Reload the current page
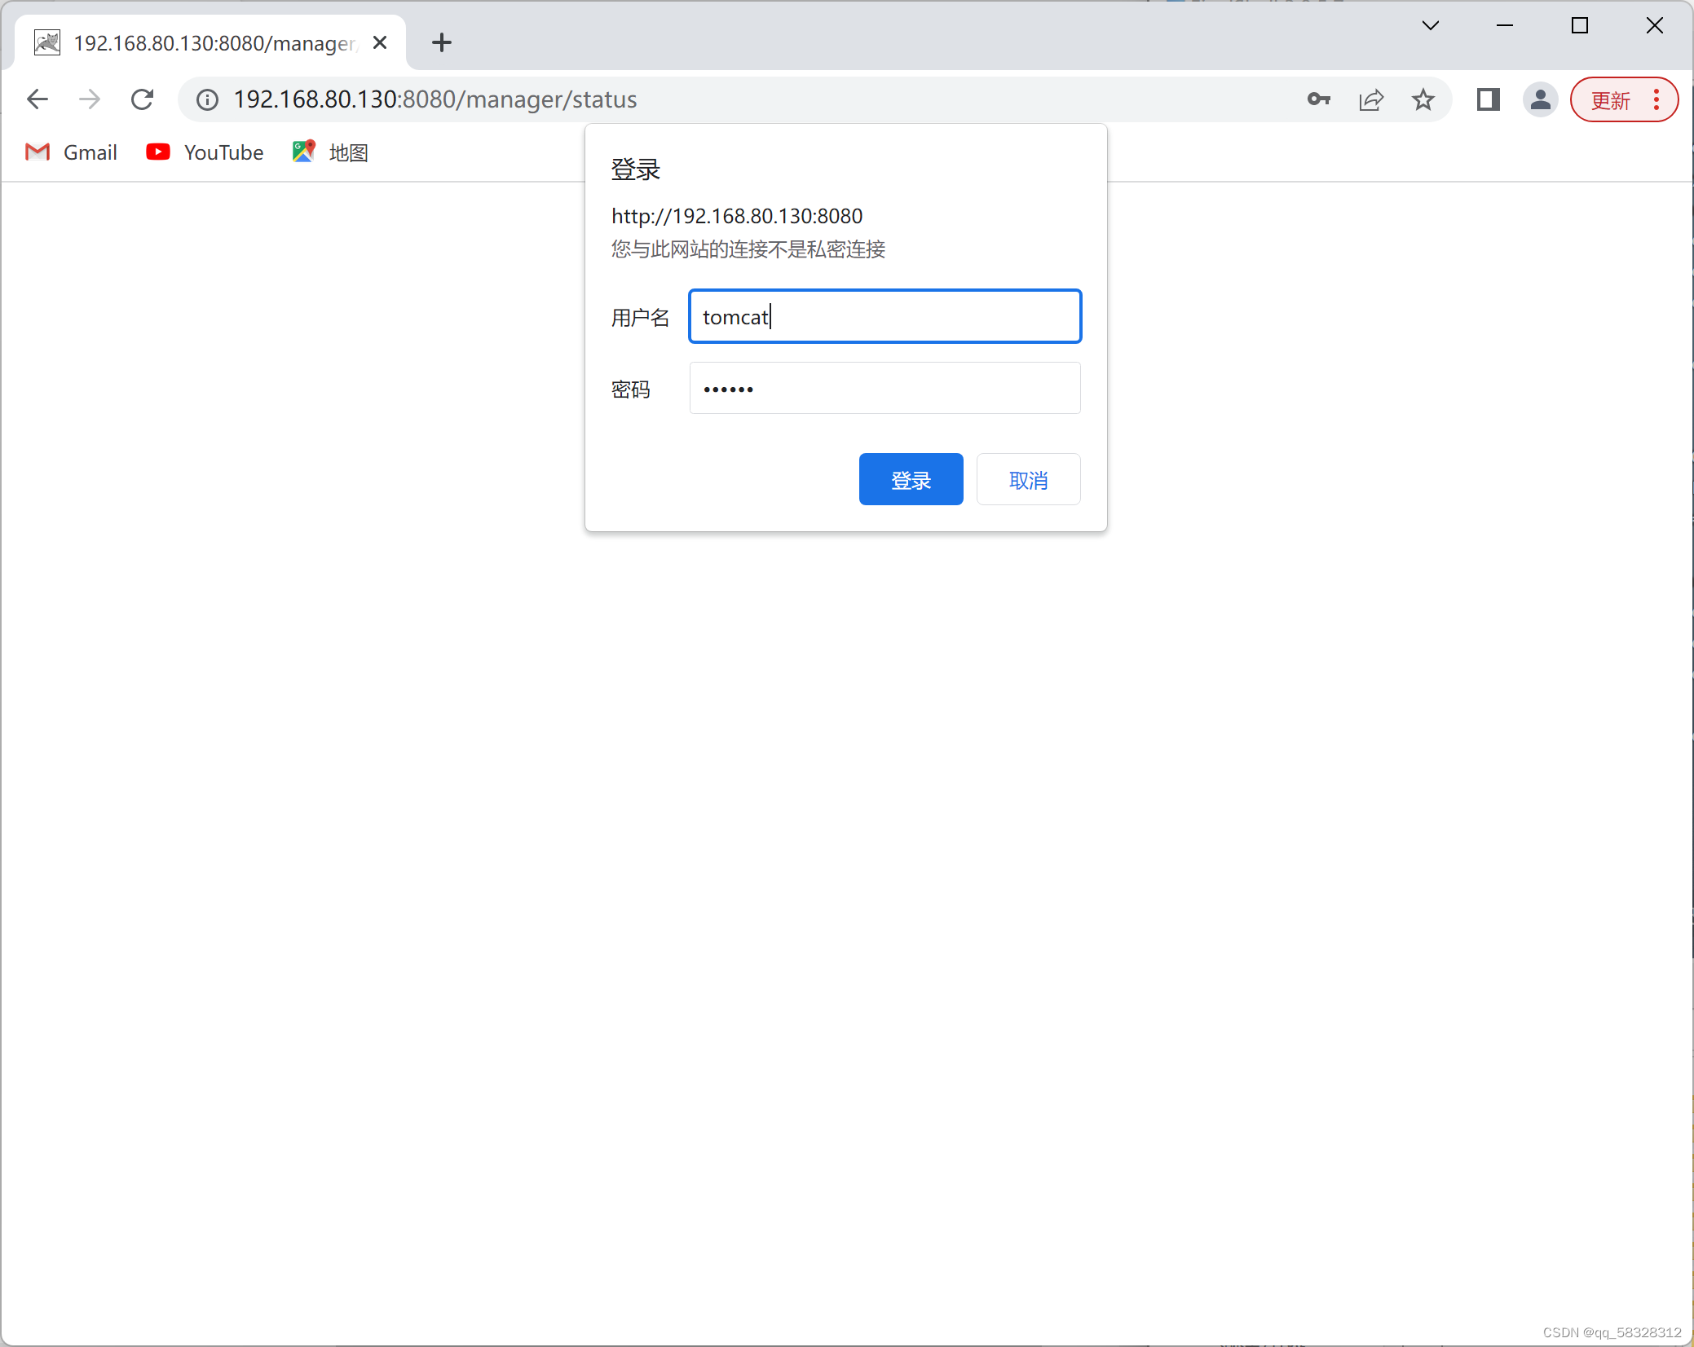1694x1347 pixels. pyautogui.click(x=143, y=99)
